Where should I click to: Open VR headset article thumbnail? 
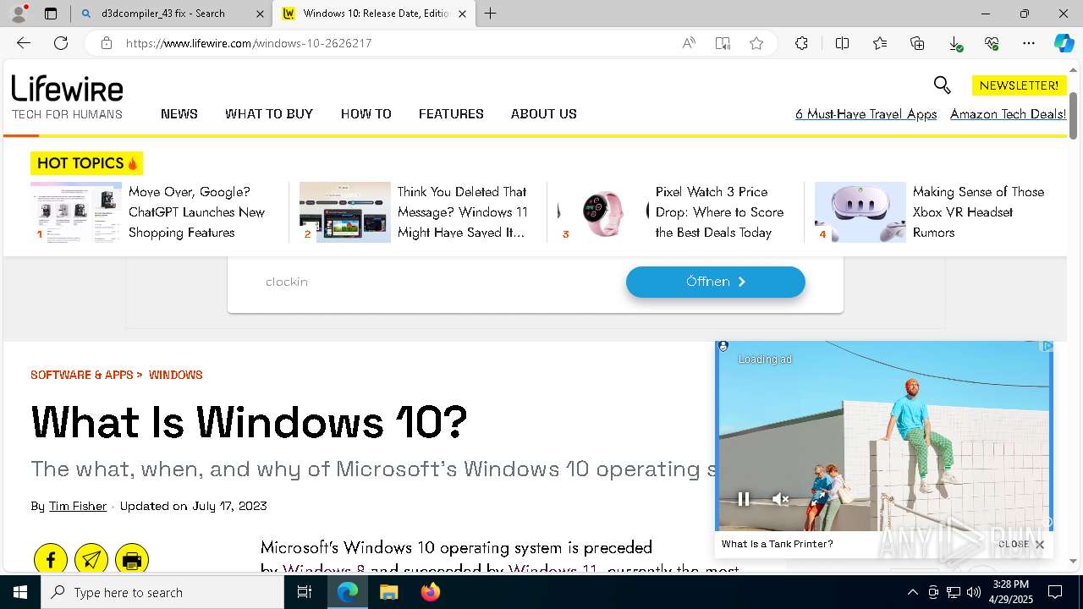(860, 212)
